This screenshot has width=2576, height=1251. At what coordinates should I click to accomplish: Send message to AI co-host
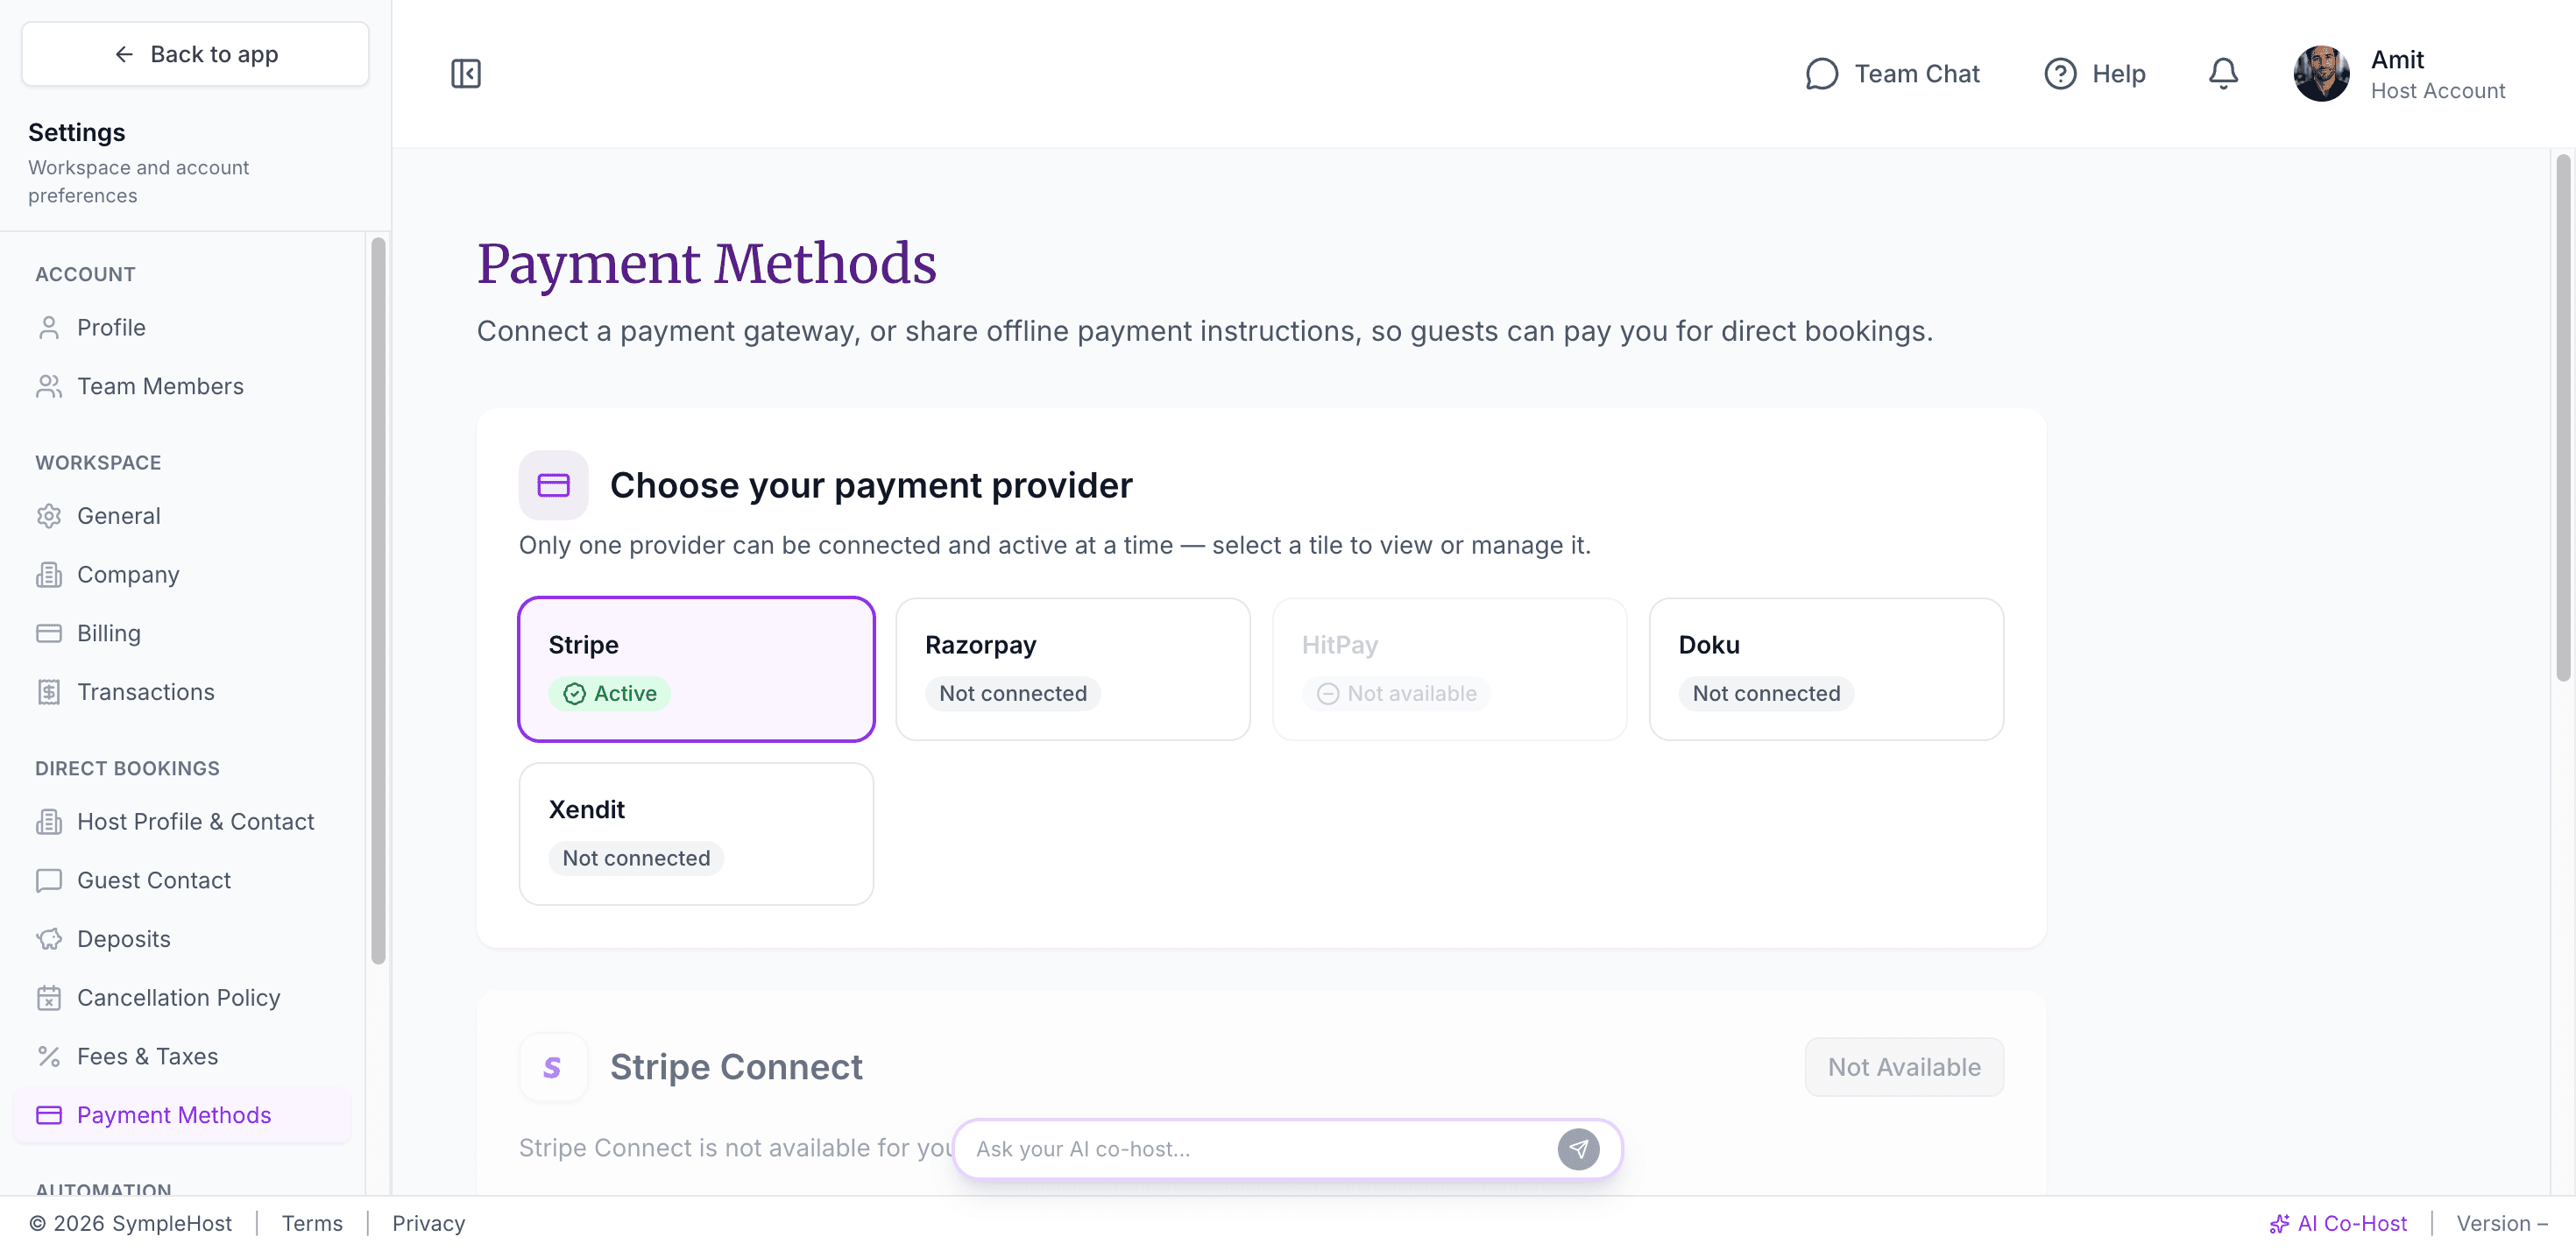tap(1578, 1149)
